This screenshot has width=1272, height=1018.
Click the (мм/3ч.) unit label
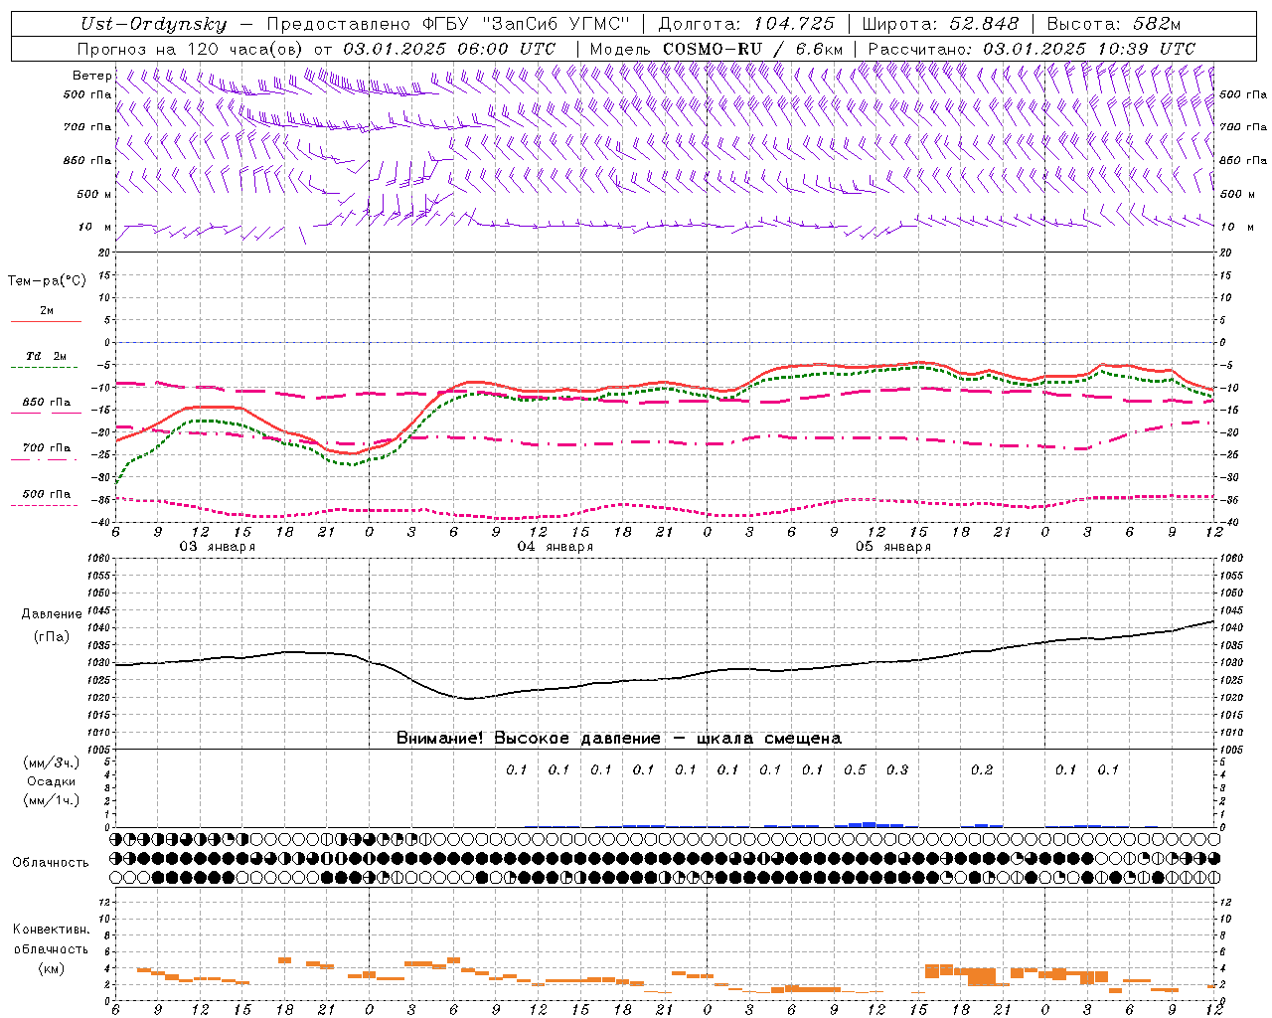point(52,763)
